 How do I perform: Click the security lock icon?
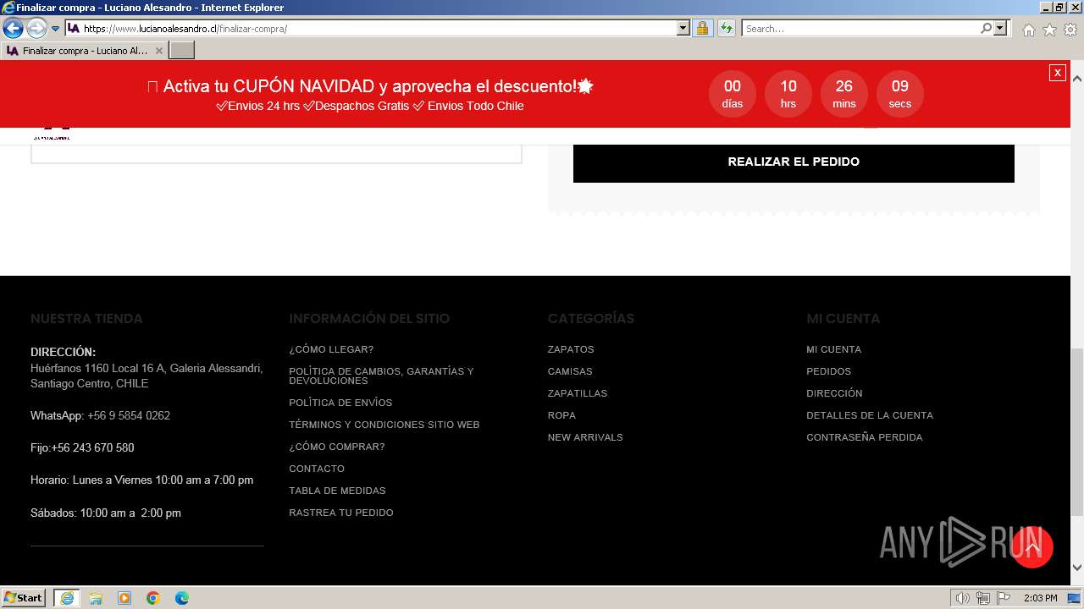pyautogui.click(x=702, y=28)
